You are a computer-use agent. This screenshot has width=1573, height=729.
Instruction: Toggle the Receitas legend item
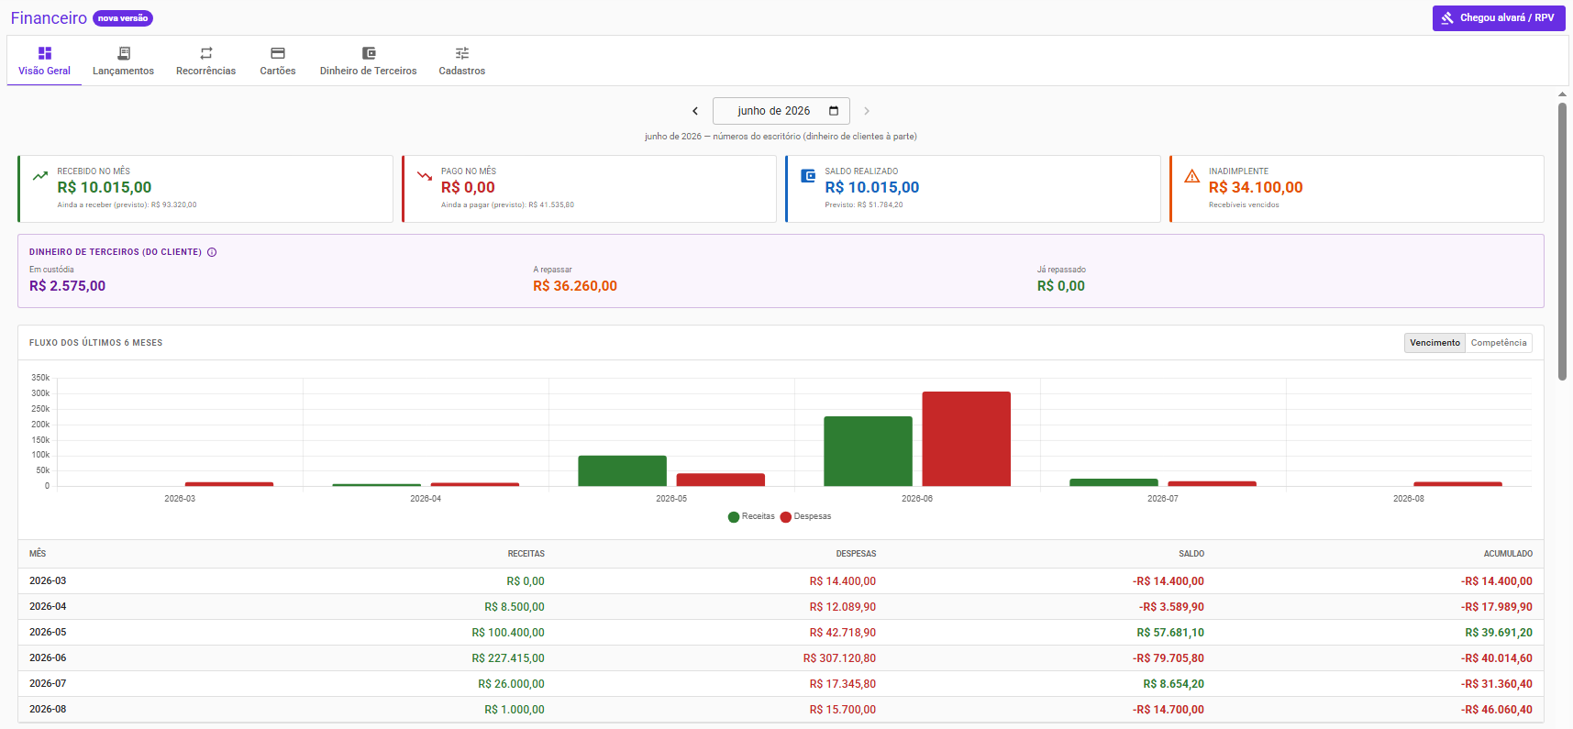[x=751, y=516]
